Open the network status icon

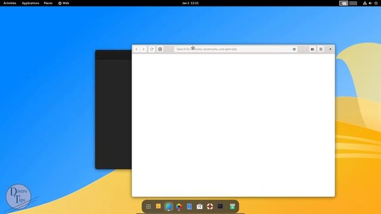click(365, 3)
